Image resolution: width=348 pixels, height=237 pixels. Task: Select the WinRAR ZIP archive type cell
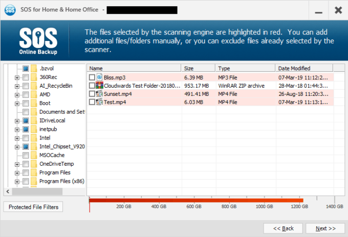tap(241, 86)
